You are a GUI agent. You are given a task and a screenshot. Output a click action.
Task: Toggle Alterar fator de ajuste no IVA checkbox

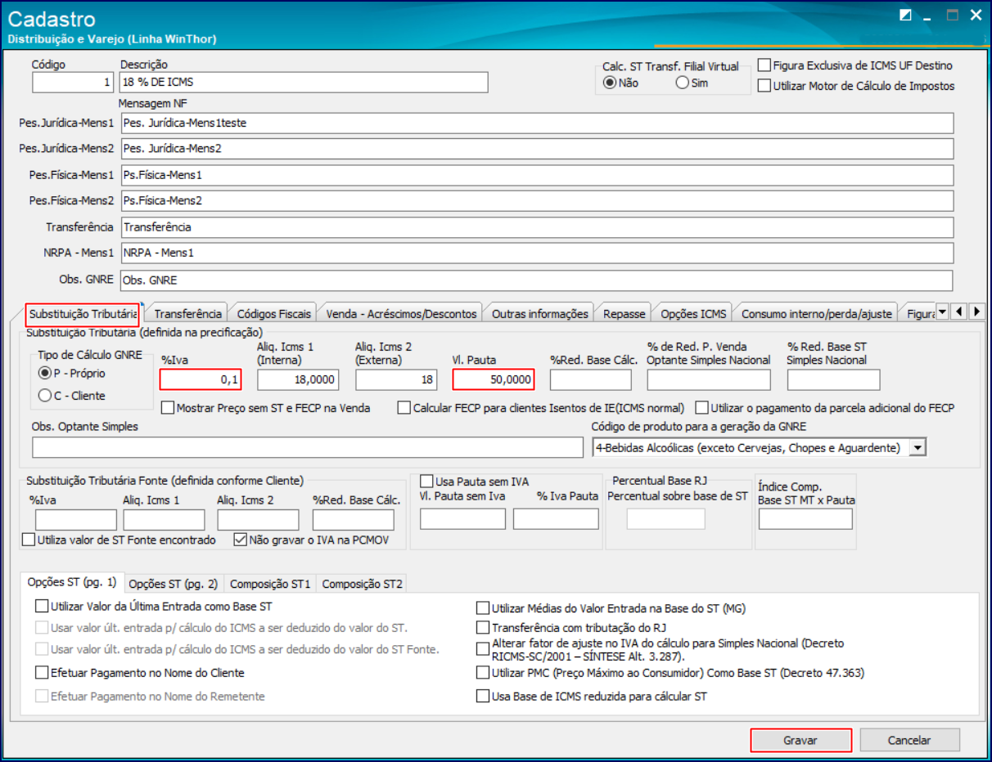click(x=483, y=649)
